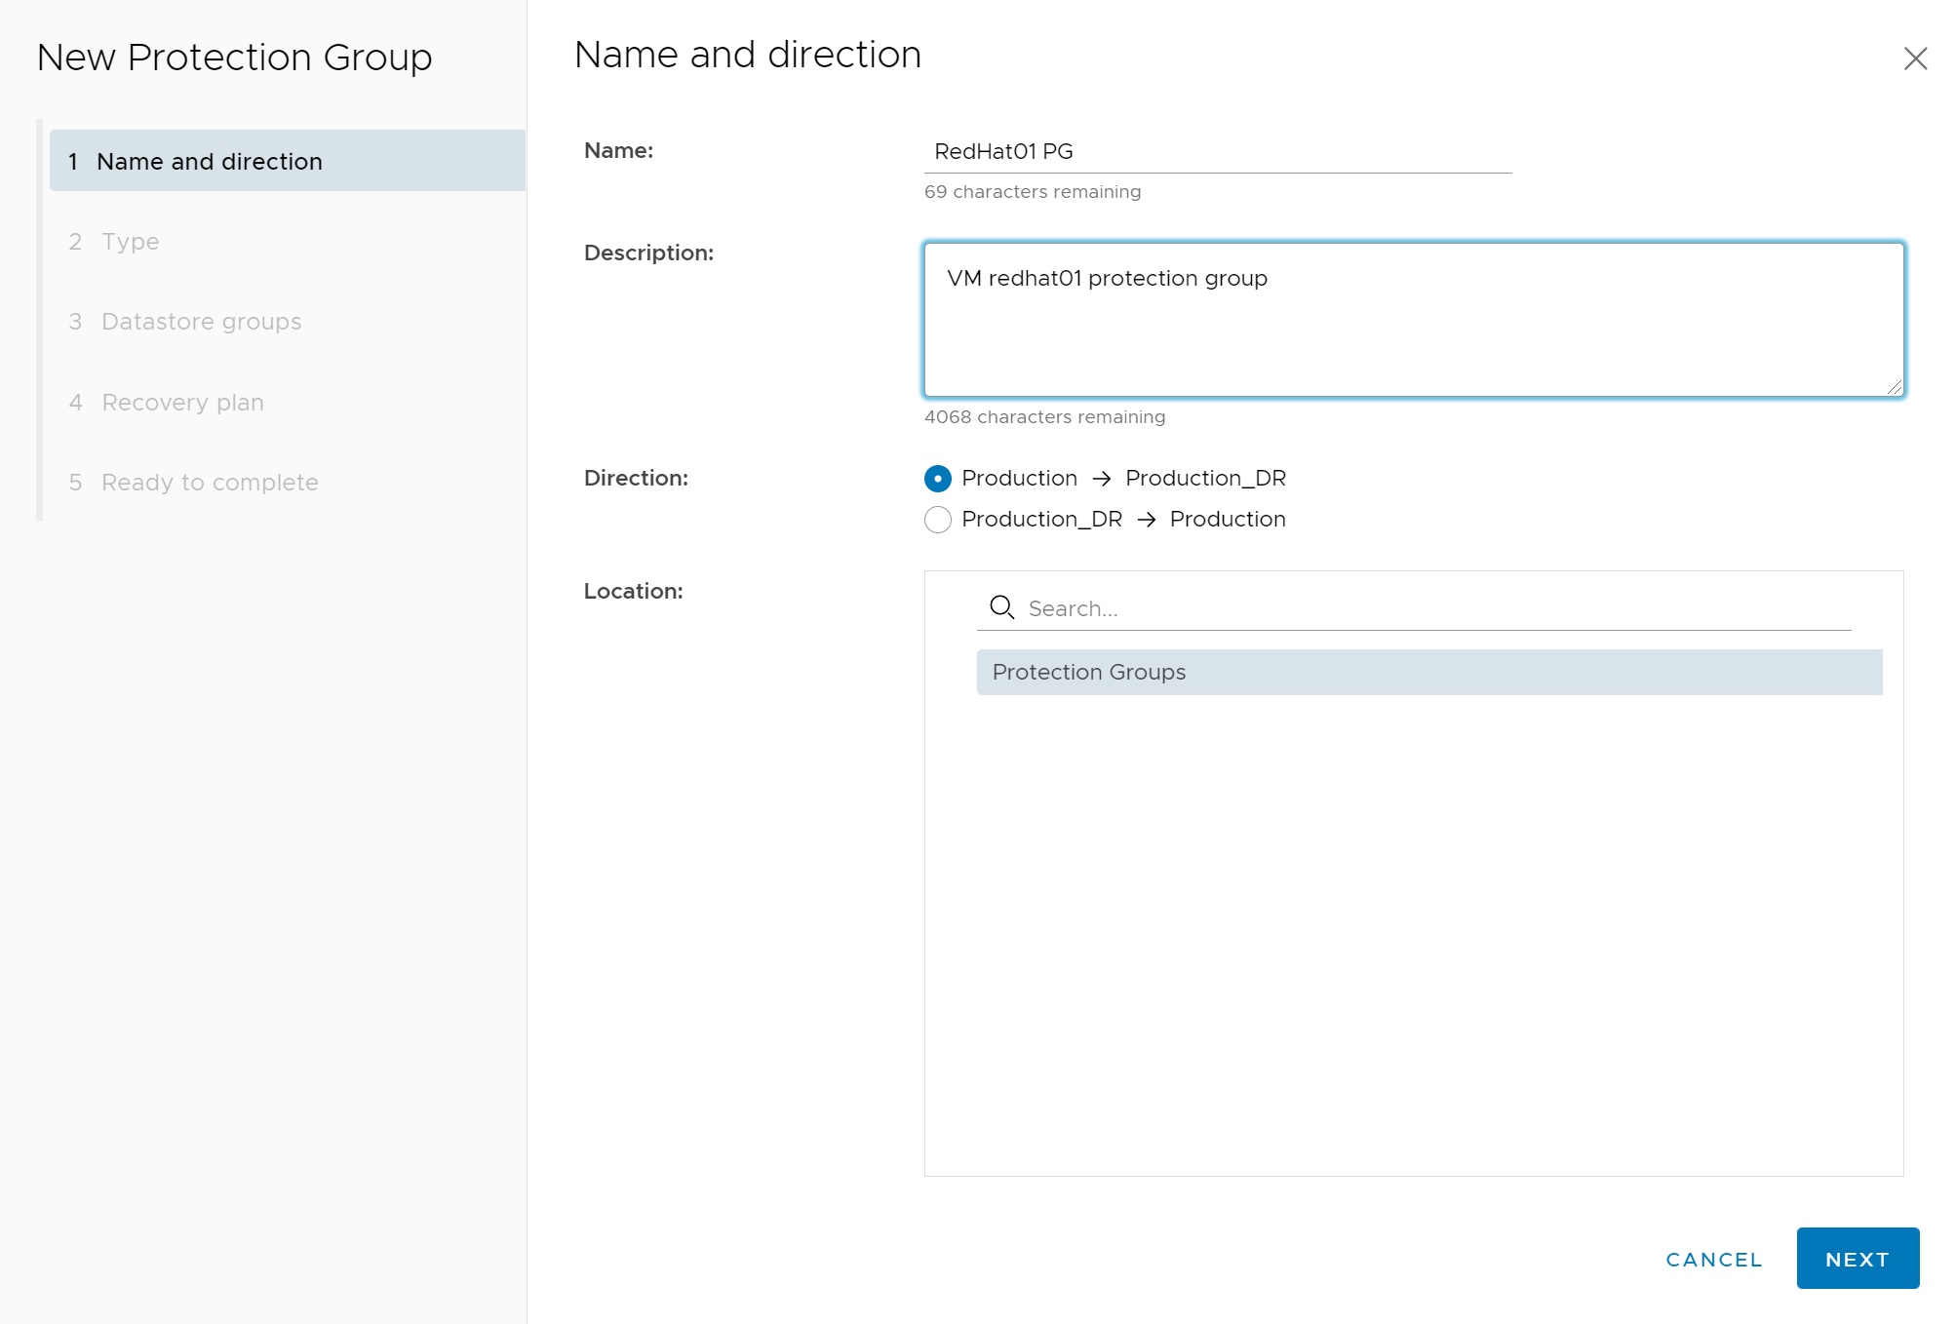The image size is (1955, 1324).
Task: Click the arrow icon between Production and Production_DR
Action: [x=1102, y=479]
